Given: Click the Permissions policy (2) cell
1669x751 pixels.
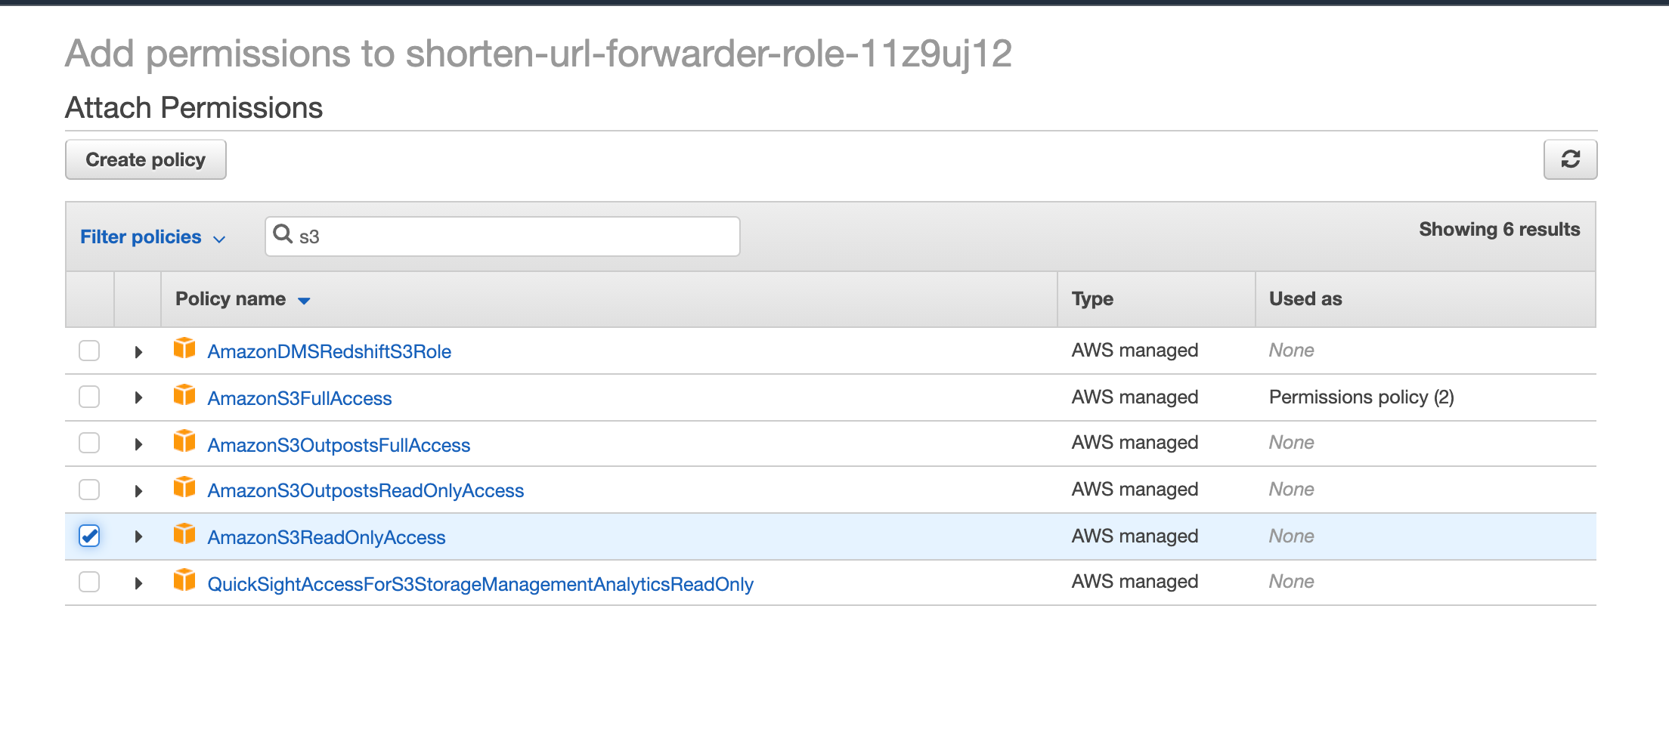Looking at the screenshot, I should click(x=1361, y=397).
